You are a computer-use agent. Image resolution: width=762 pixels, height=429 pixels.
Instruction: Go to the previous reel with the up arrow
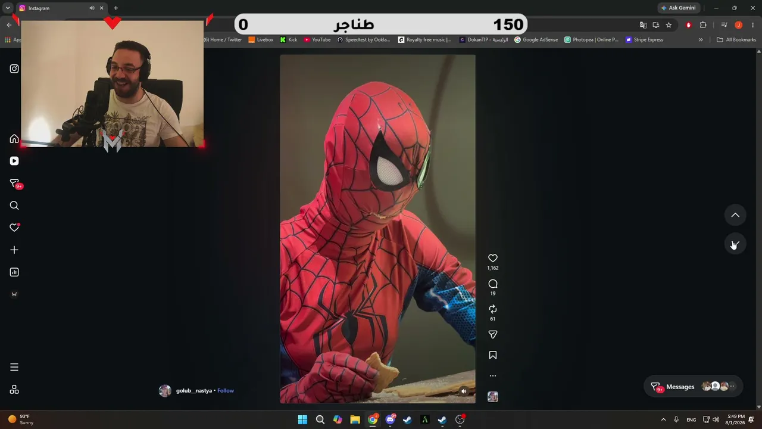point(735,215)
